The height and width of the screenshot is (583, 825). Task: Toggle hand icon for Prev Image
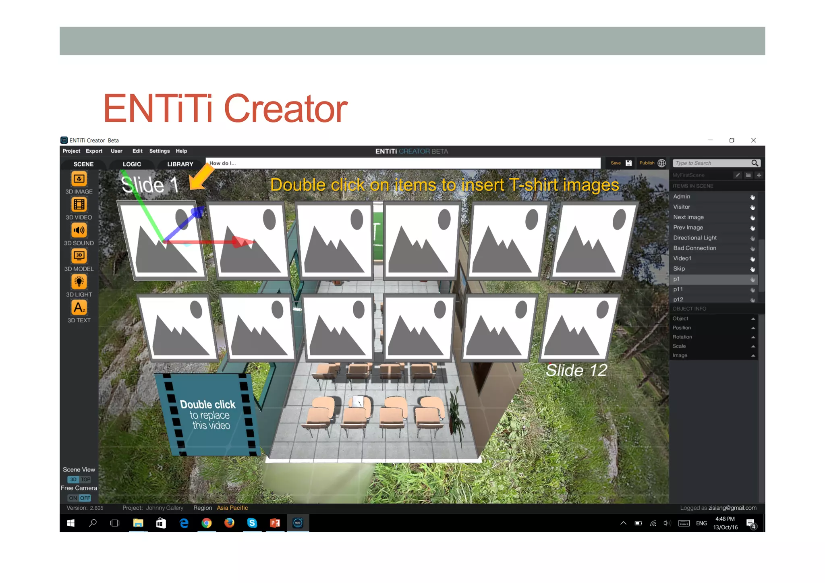click(752, 228)
